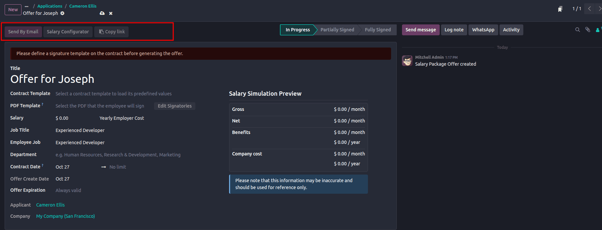Click the Benefits label in the preview
The height and width of the screenshot is (230, 602).
click(x=241, y=132)
